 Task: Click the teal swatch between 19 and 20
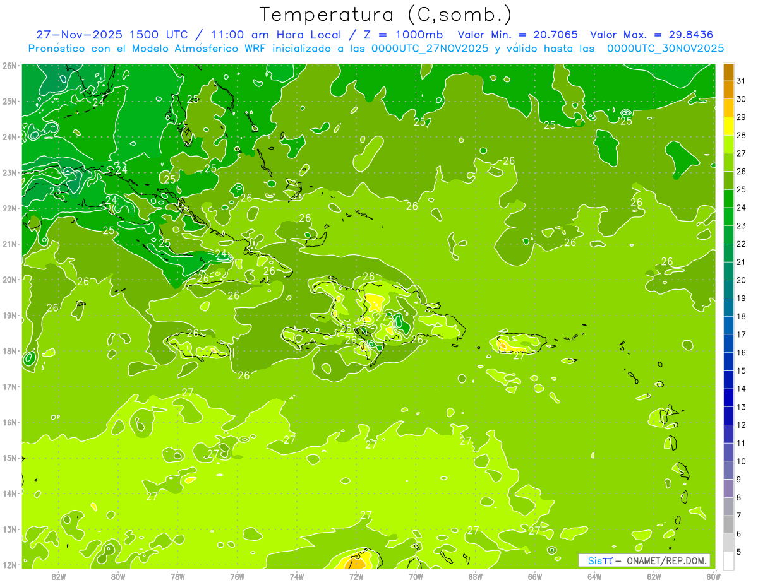point(729,289)
